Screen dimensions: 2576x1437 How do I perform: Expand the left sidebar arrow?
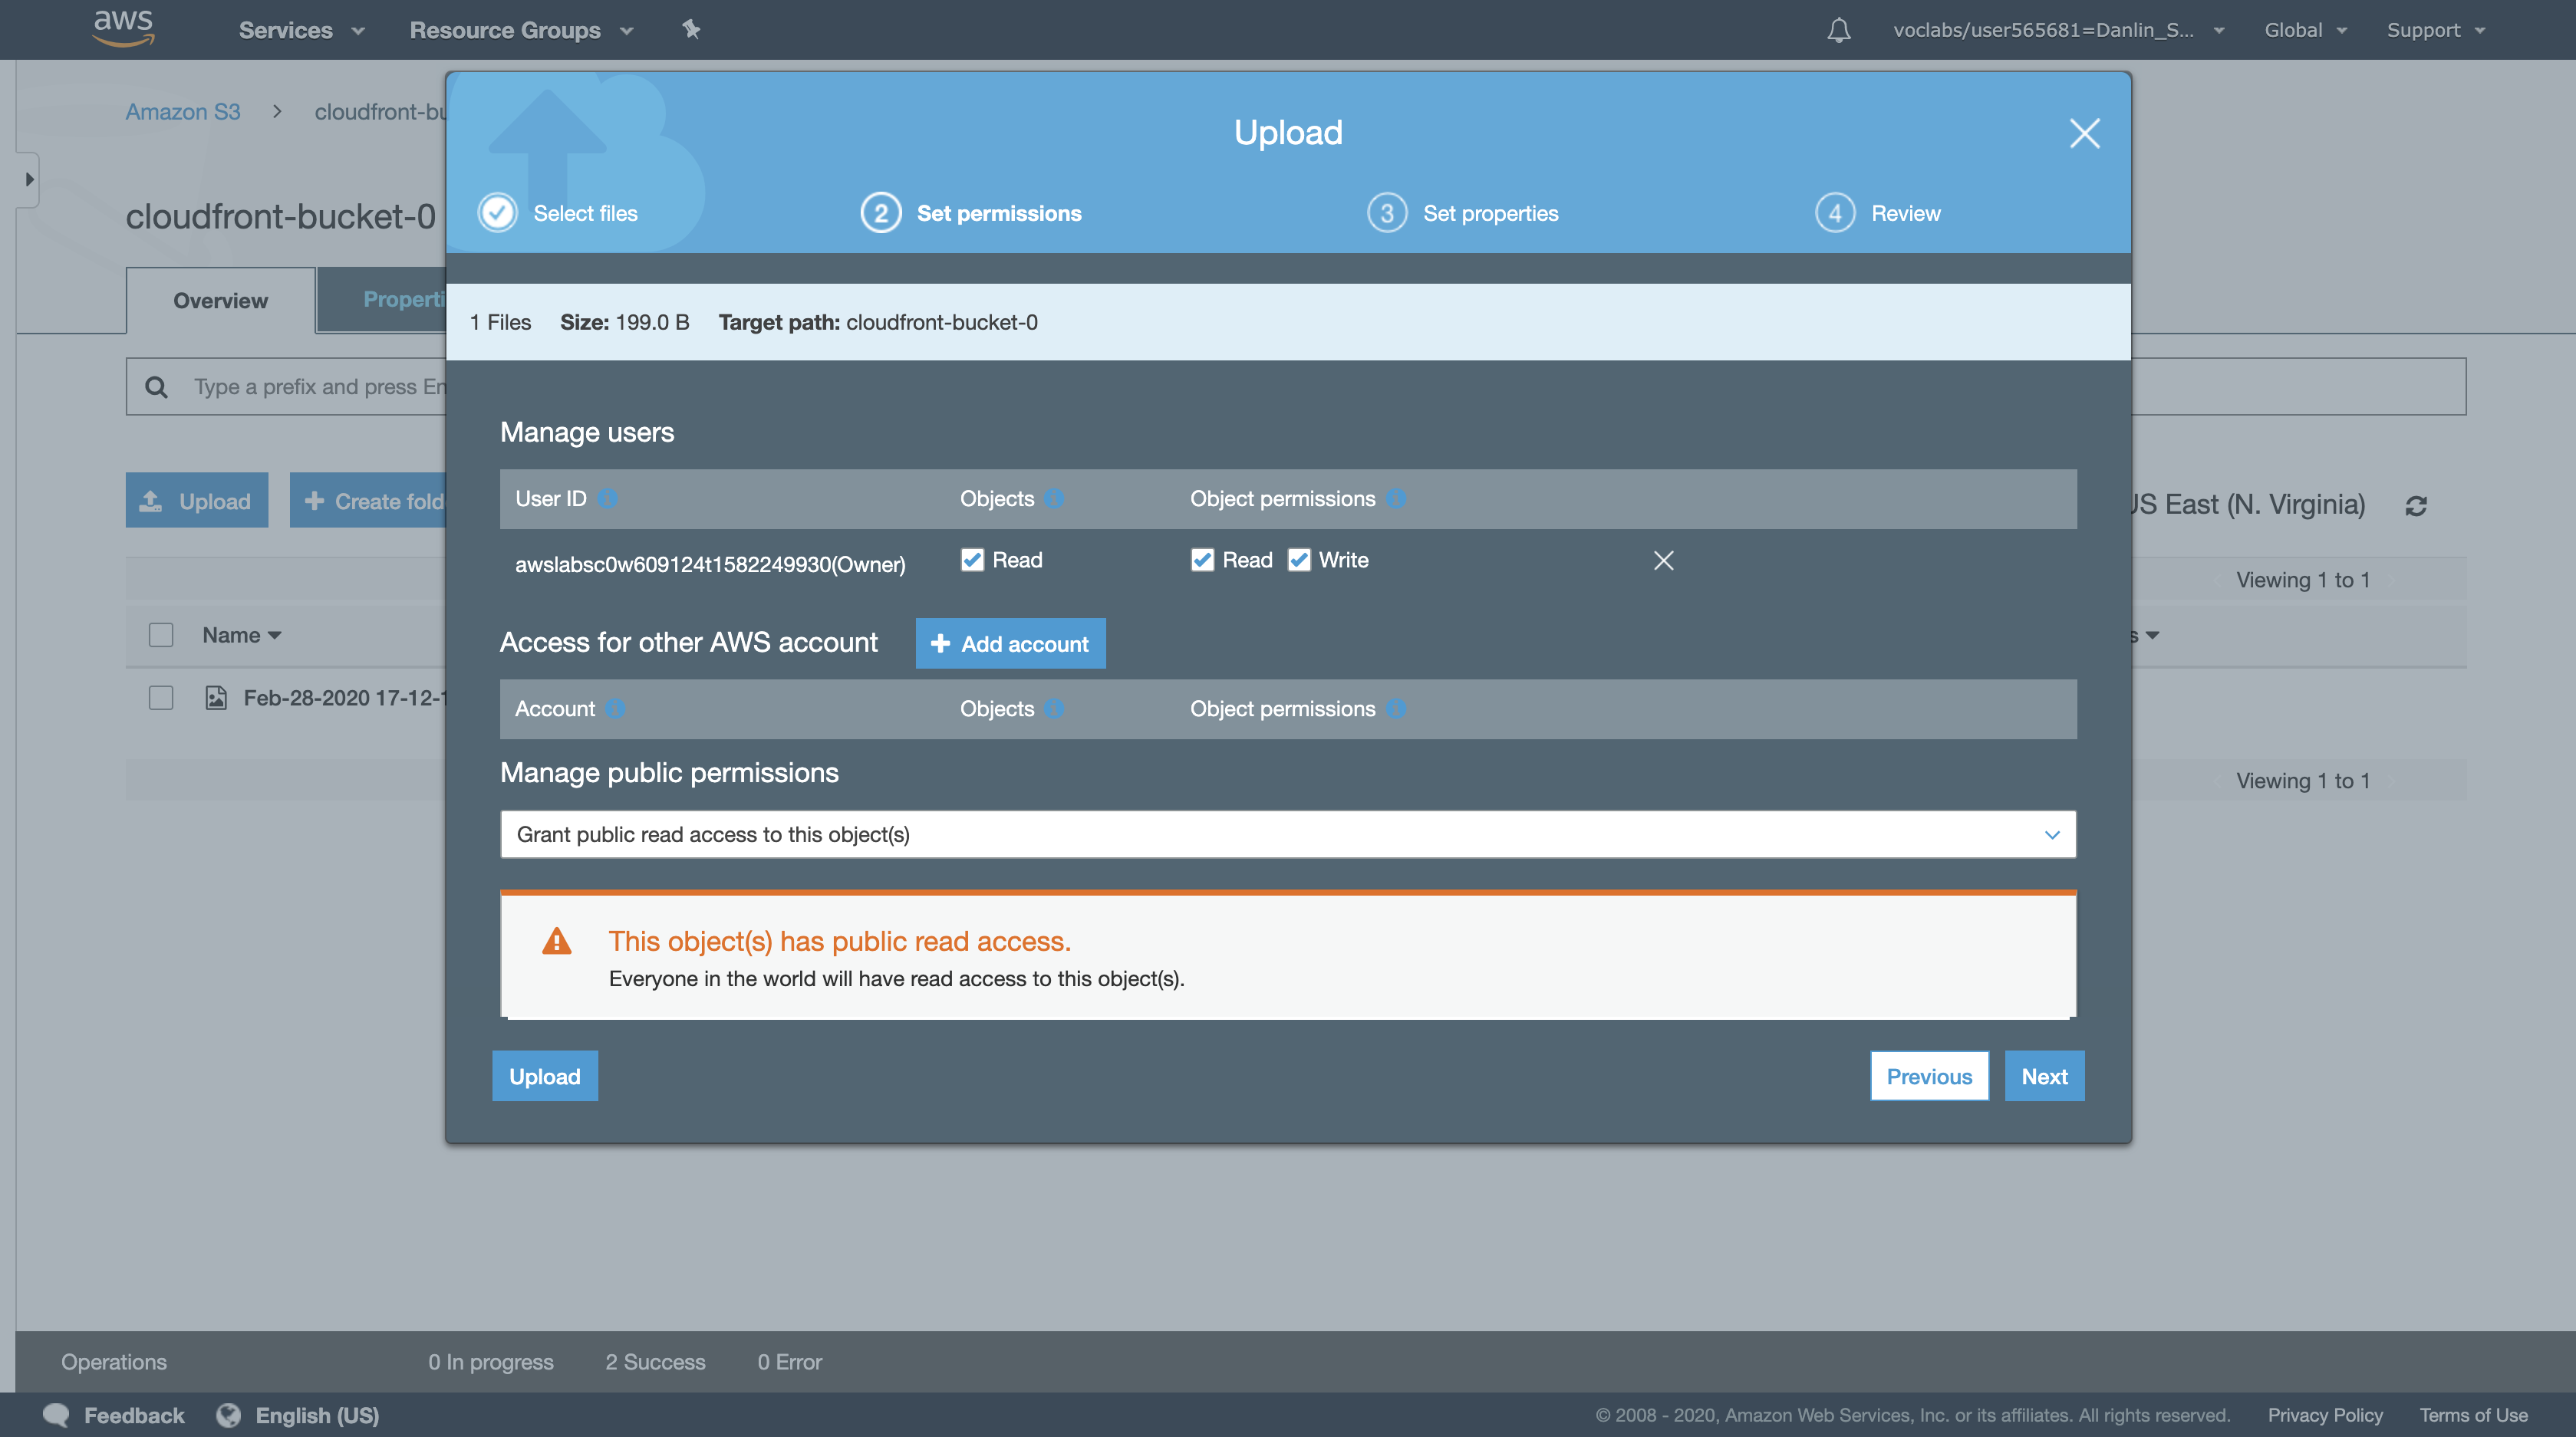coord(29,180)
